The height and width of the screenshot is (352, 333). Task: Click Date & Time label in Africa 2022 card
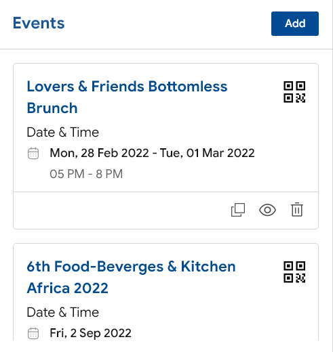63,312
